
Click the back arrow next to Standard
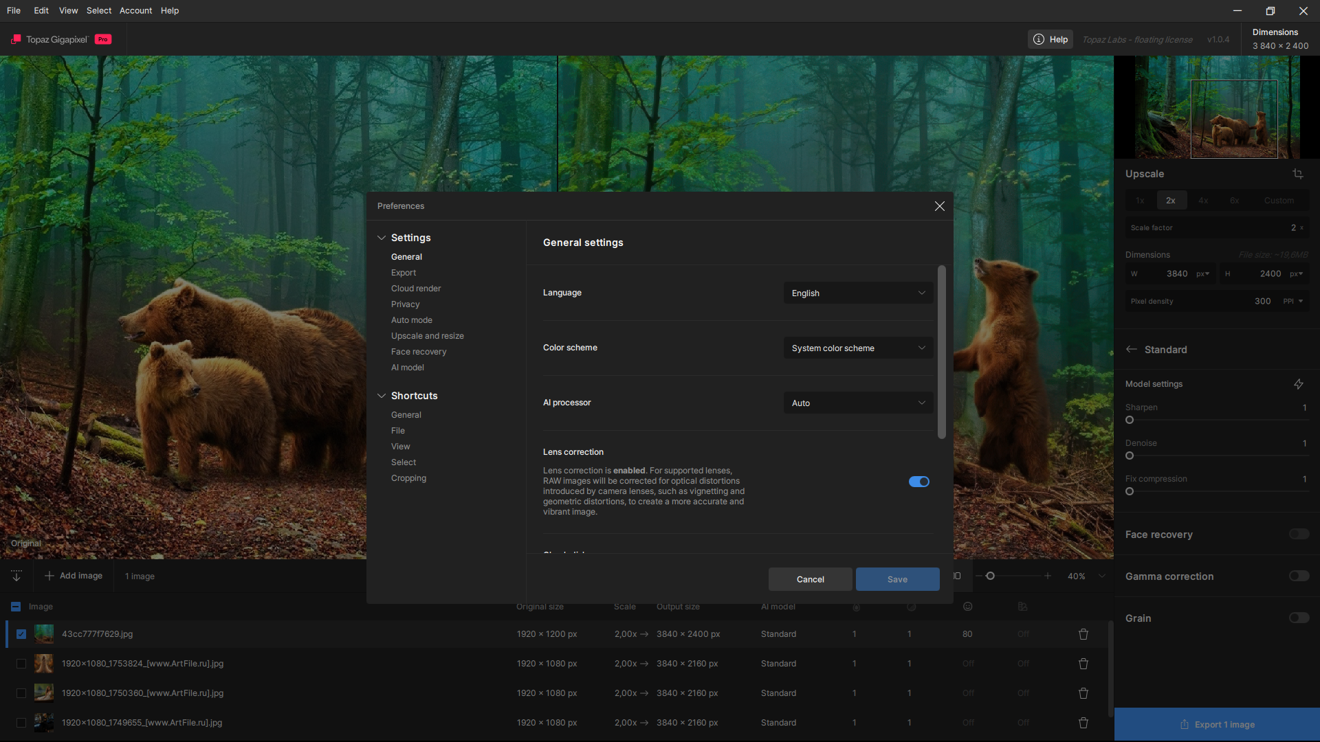(x=1131, y=350)
